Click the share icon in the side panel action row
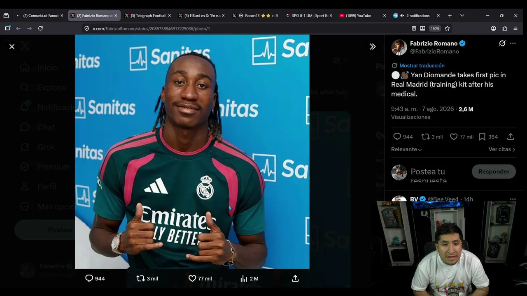527x296 pixels. [511, 136]
